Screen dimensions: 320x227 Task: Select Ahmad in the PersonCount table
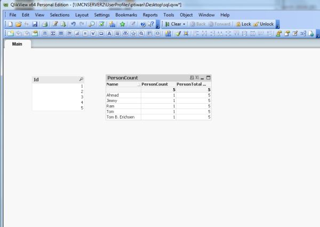point(124,95)
